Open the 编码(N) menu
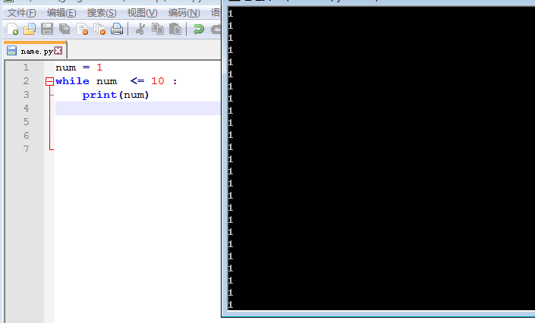 point(184,13)
